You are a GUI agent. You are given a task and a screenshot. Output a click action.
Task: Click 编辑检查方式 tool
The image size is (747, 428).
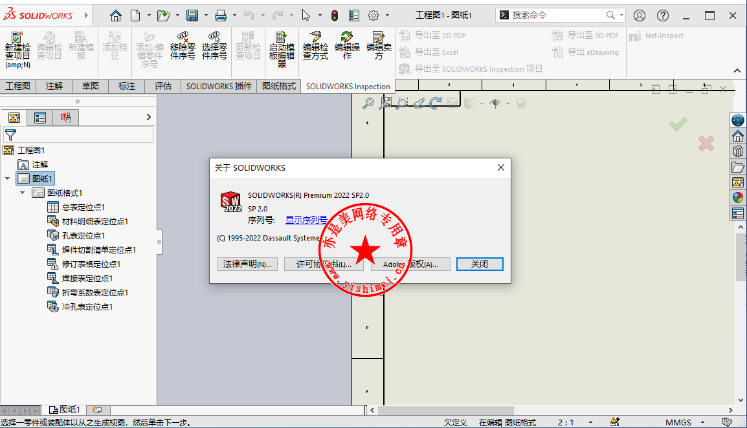(x=315, y=46)
